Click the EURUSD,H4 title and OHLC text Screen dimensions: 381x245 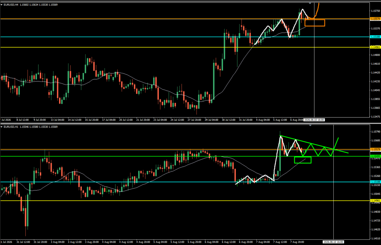[x=31, y=4]
